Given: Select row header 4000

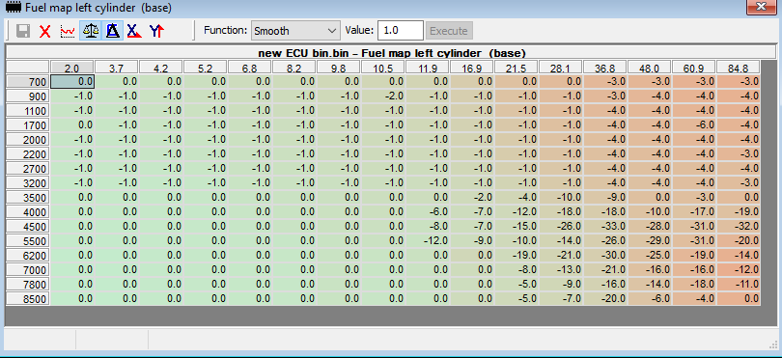Looking at the screenshot, I should click(x=28, y=212).
